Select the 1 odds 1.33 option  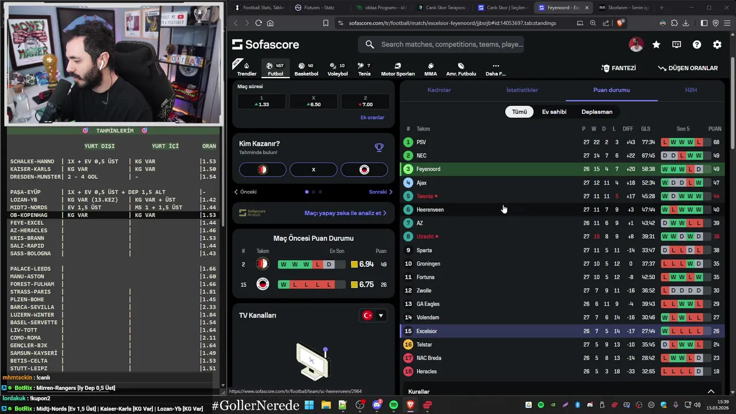pos(262,101)
